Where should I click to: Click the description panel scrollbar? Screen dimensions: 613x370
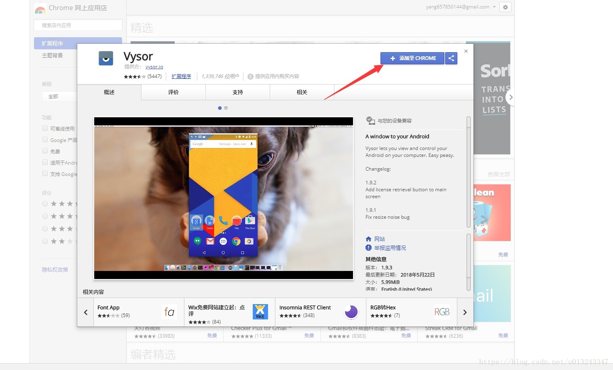coord(469,172)
